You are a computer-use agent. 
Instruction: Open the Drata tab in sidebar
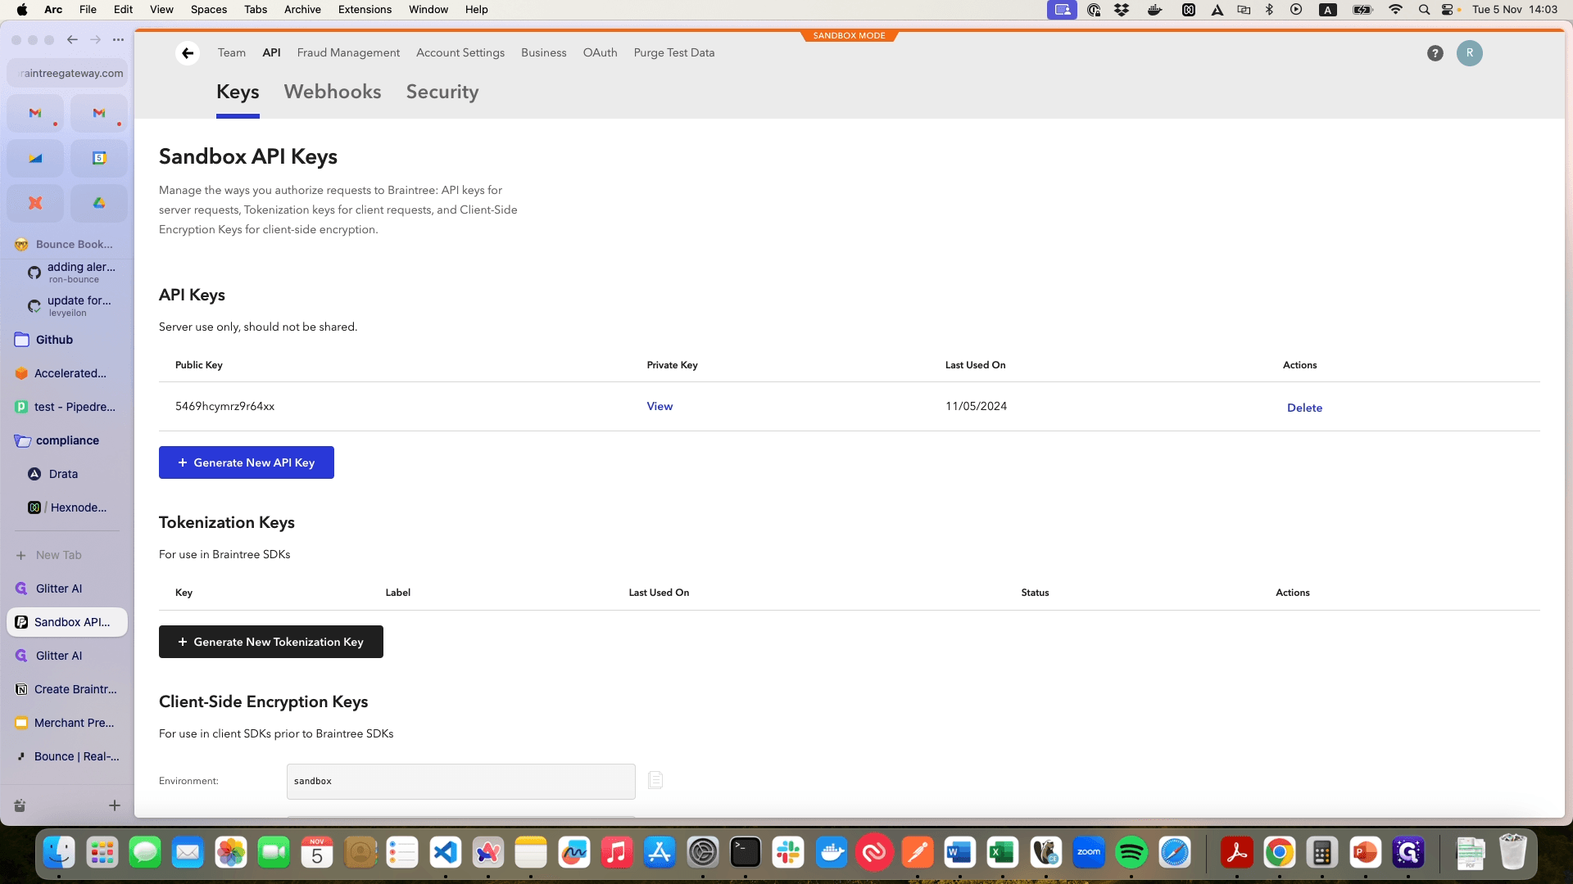(x=72, y=474)
